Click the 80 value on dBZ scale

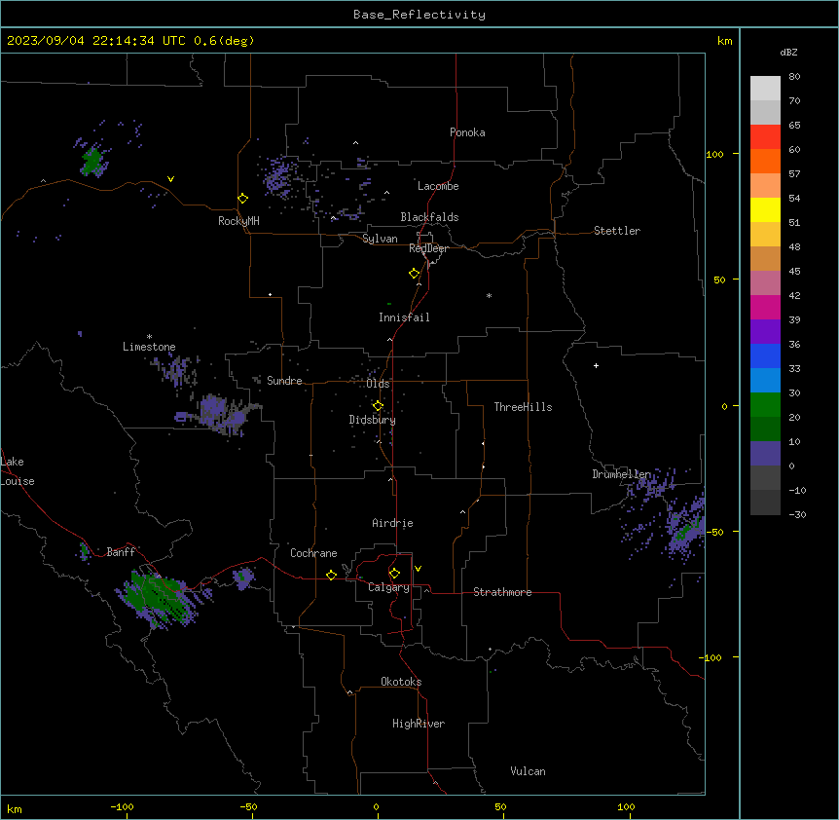point(794,77)
